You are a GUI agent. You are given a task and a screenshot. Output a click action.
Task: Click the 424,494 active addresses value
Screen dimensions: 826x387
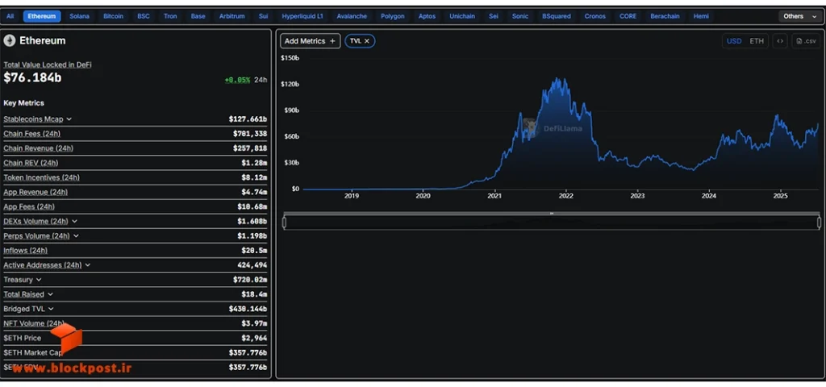pyautogui.click(x=252, y=265)
